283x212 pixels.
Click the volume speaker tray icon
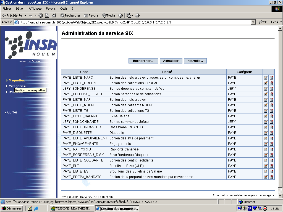[x=245, y=209]
